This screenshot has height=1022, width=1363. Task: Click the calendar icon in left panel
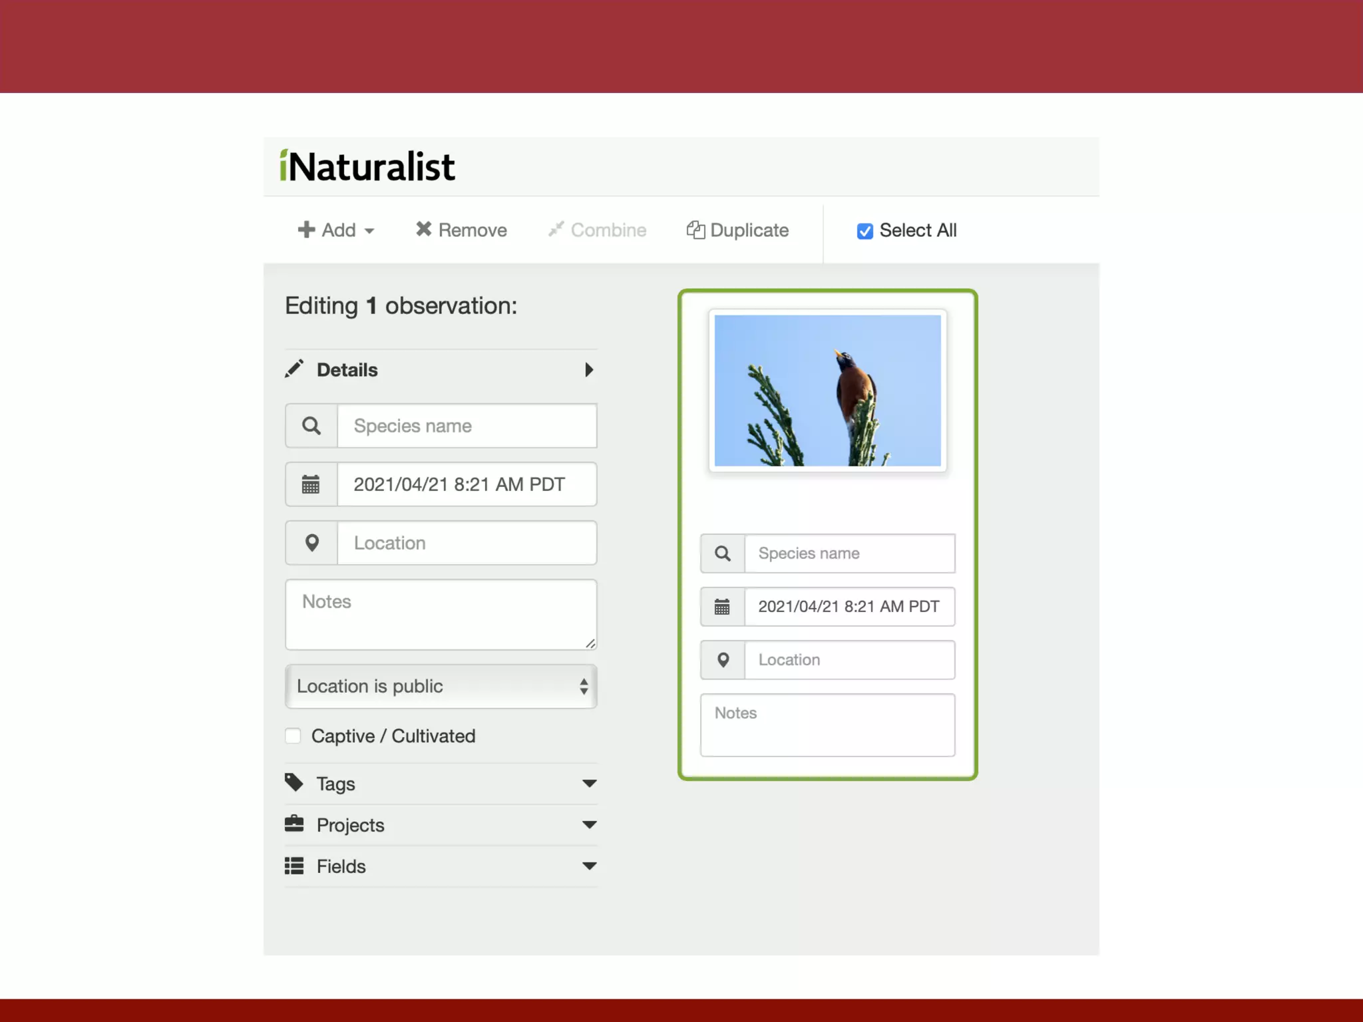tap(311, 484)
